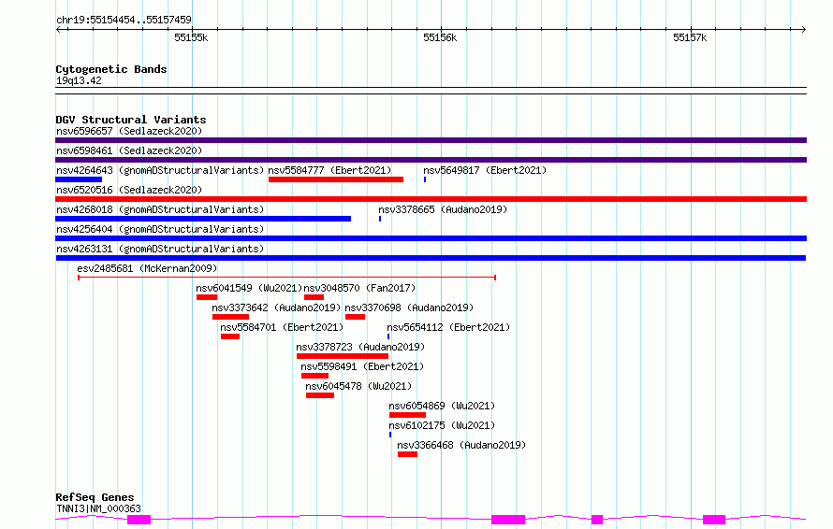Click the nsv3366468 (Audano2019) label

pos(461,445)
